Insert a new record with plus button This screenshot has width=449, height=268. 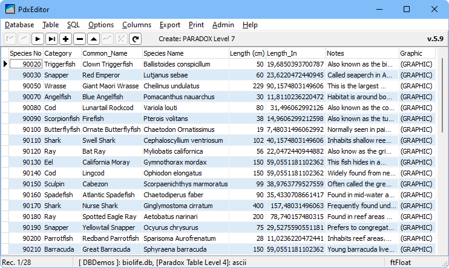[x=65, y=39]
